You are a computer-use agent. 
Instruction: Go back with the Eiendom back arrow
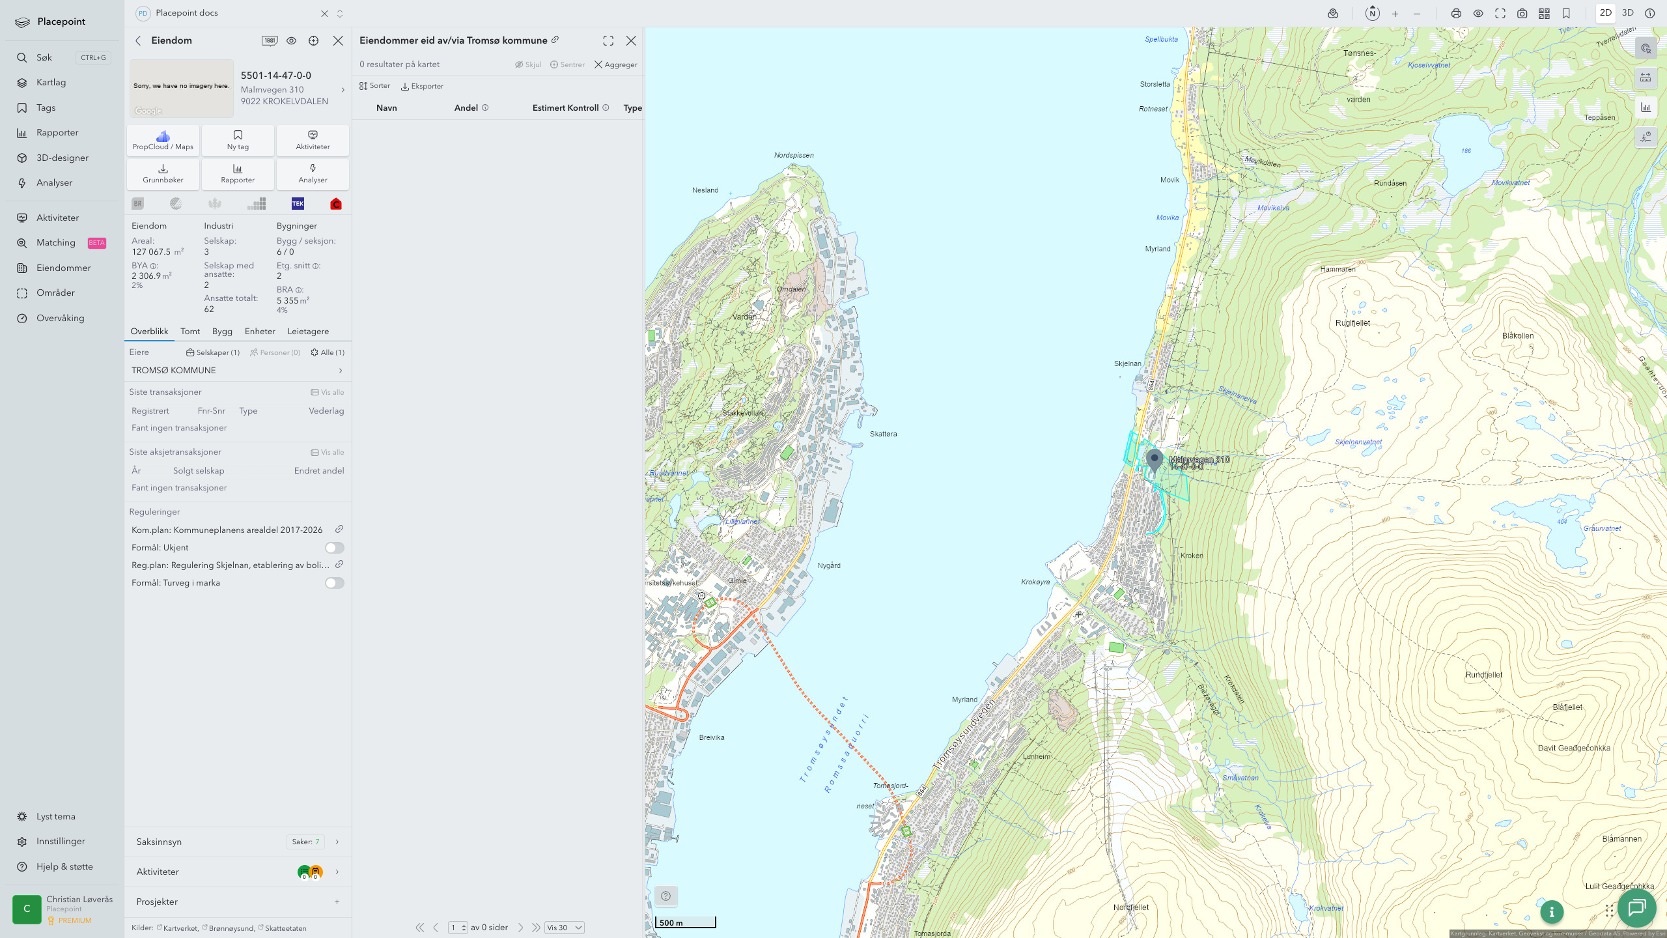pyautogui.click(x=138, y=40)
